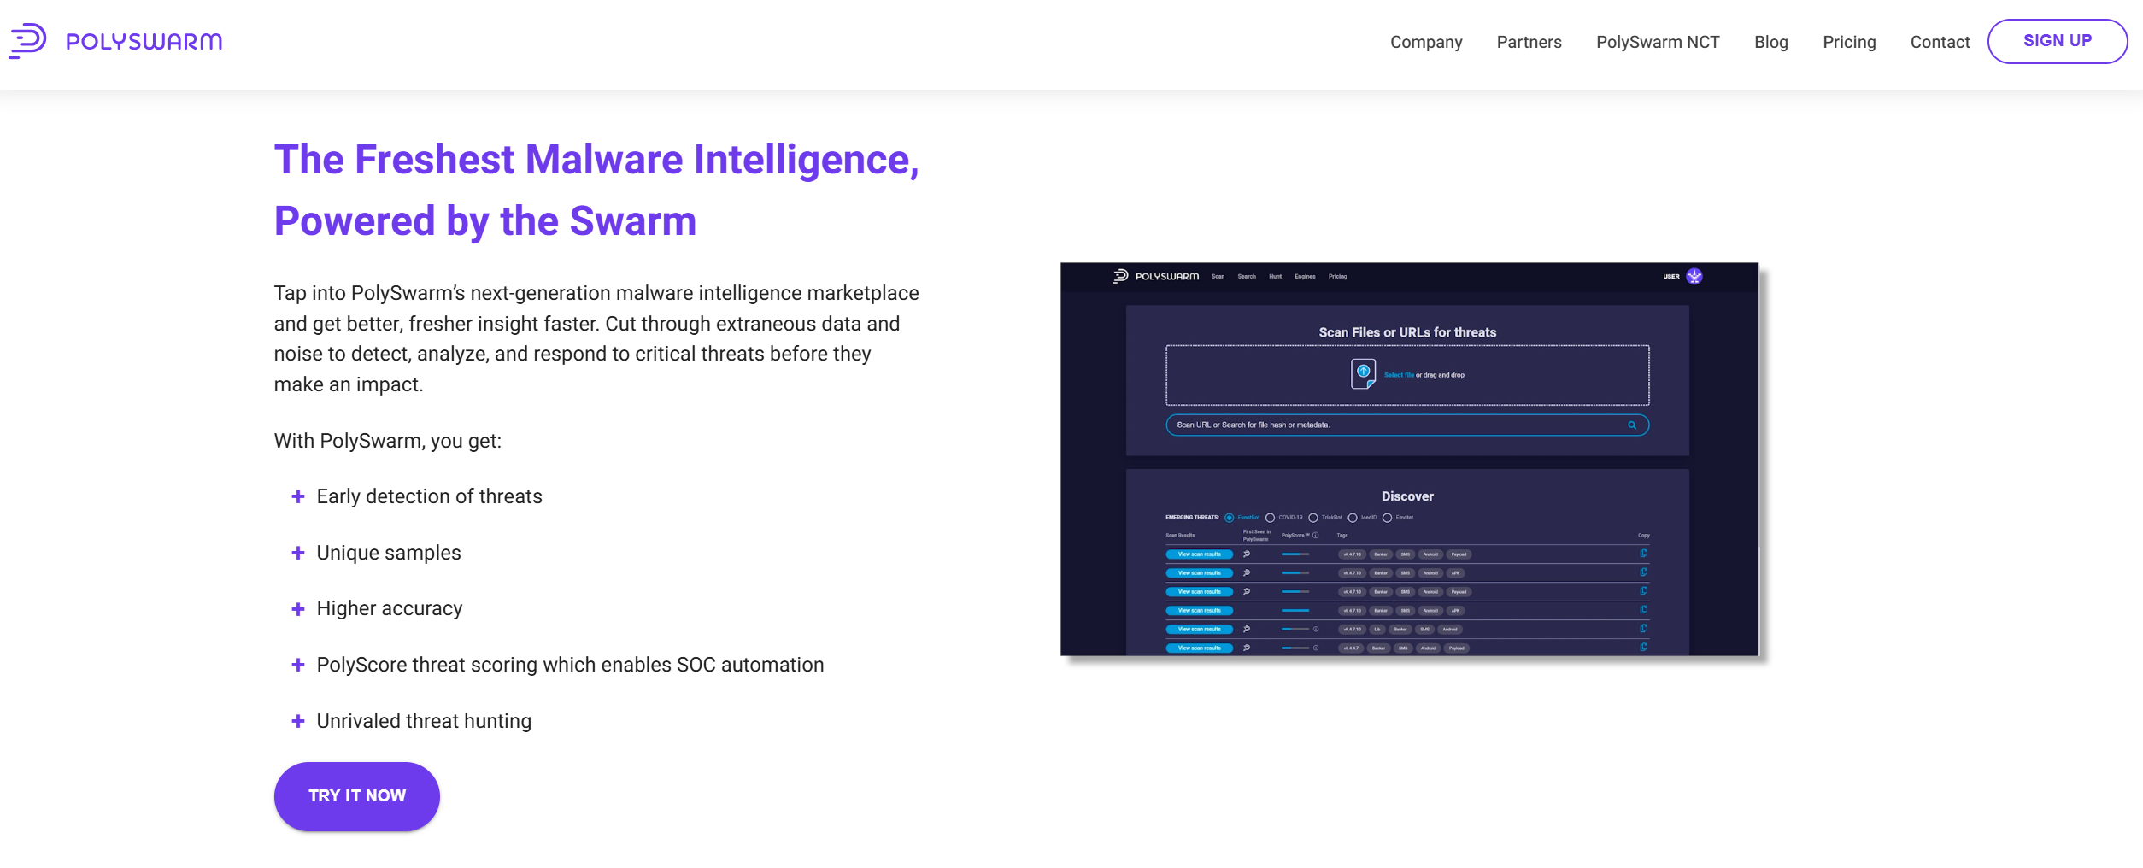Click the copy icon in the first results row

coord(1643,554)
